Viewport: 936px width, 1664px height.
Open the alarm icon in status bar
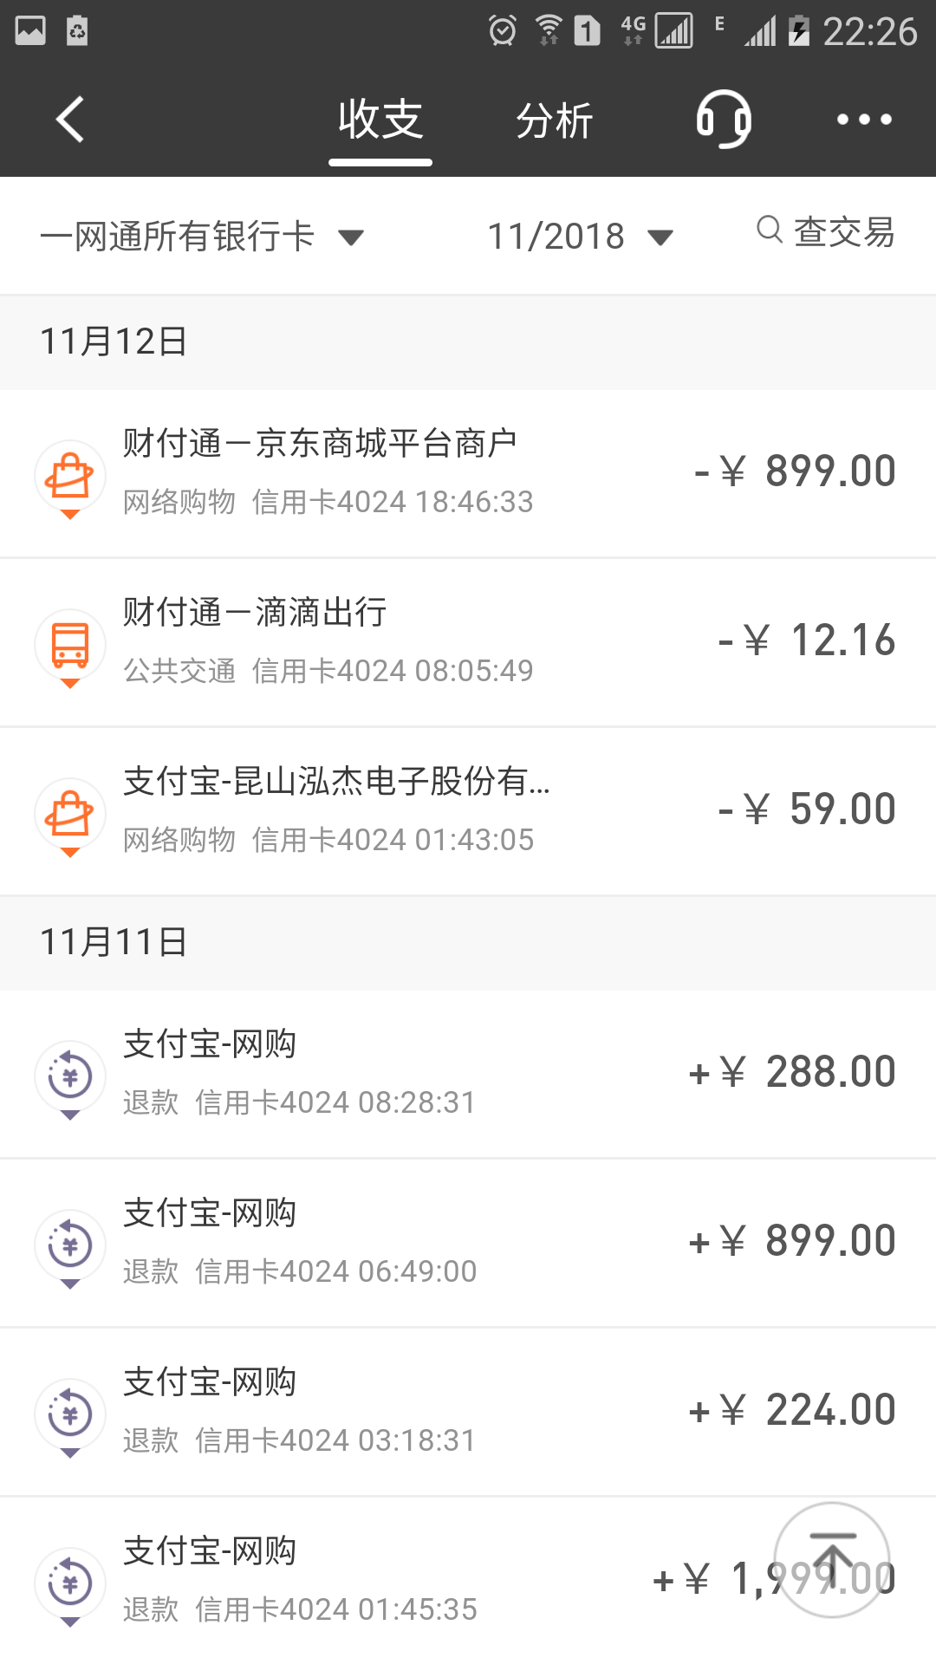pos(503,31)
